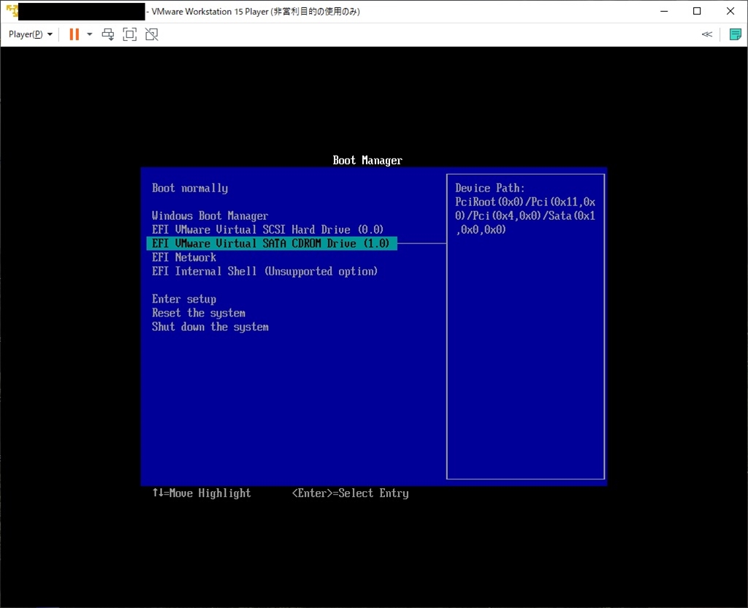Select Windows Boot Manager entry
Screen dimensions: 748x608
click(x=210, y=216)
